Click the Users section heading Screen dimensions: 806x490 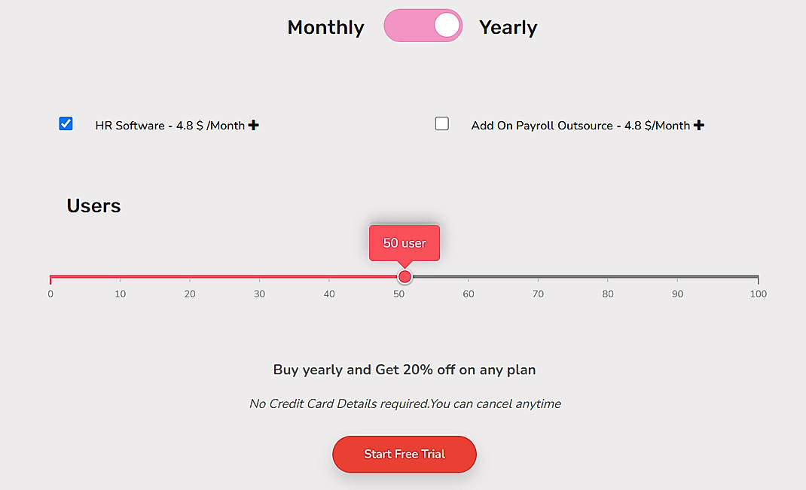tap(93, 205)
